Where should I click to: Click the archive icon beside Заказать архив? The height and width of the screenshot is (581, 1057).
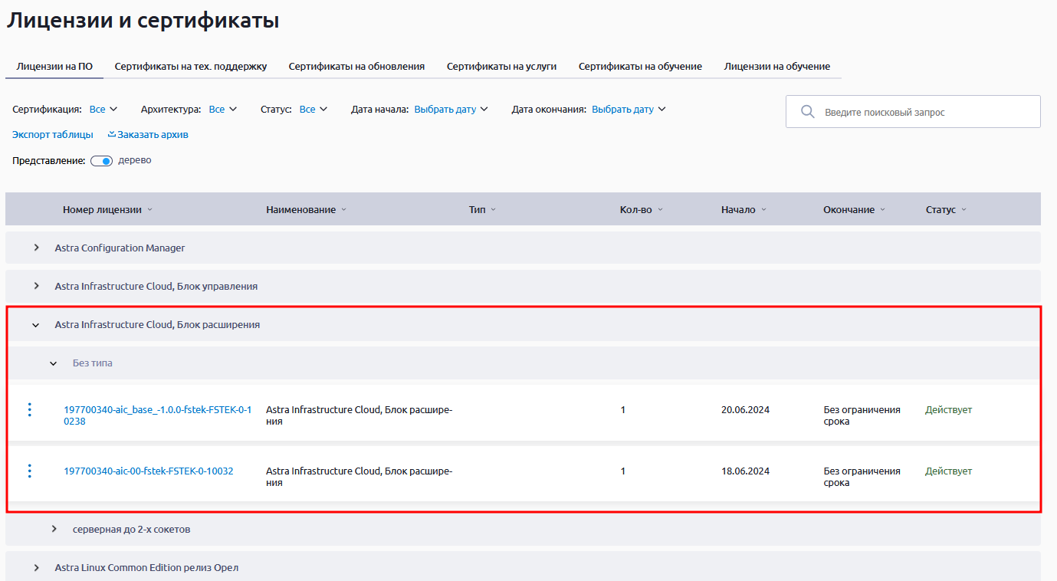tap(111, 134)
